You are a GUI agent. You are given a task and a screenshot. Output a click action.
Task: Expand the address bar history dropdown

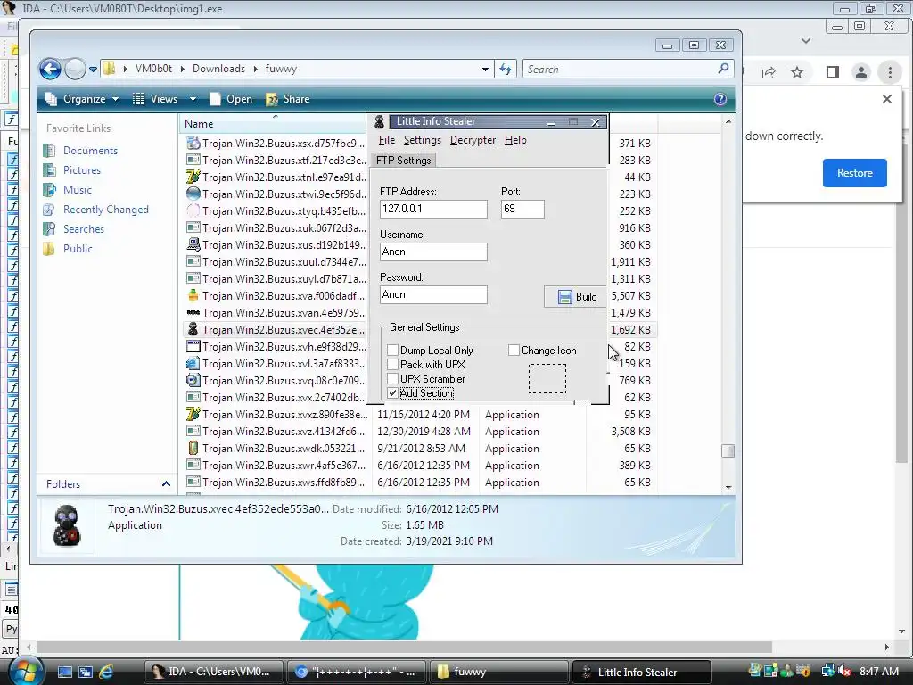tap(485, 70)
